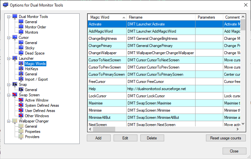Image resolution: width=251 pixels, height=159 pixels.
Task: Click the Active Window icon
Action: pos(21,100)
